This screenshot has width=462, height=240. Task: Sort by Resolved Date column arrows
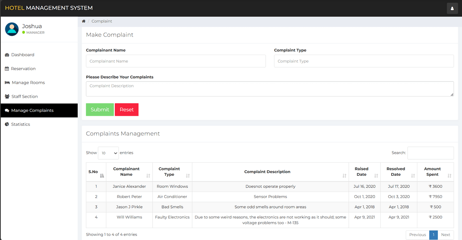click(x=413, y=175)
